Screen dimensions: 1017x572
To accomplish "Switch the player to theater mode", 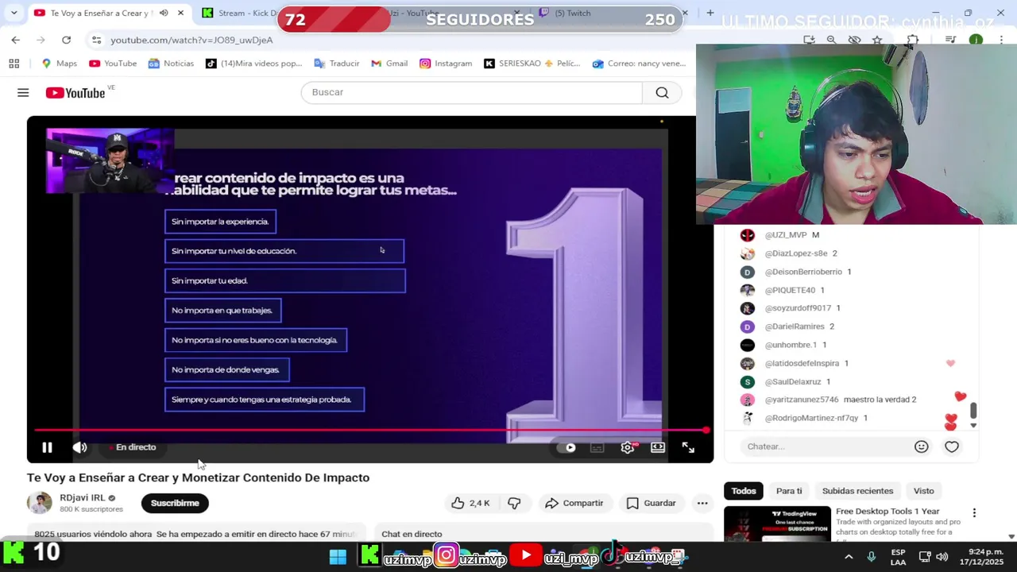I will 658,448.
